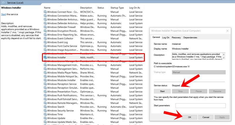Click gear icon of Windows Installer service
This screenshot has height=125, width=235.
(x=45, y=57)
